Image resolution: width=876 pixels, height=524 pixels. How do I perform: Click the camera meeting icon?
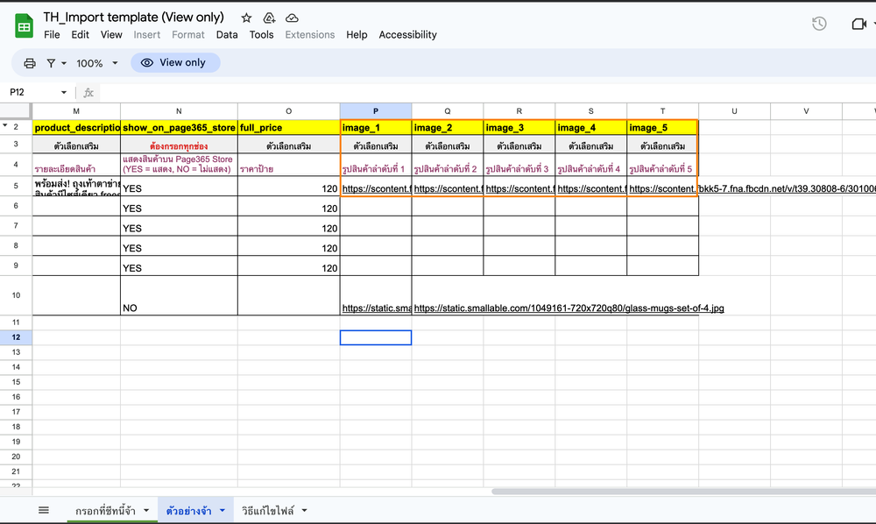coord(858,24)
